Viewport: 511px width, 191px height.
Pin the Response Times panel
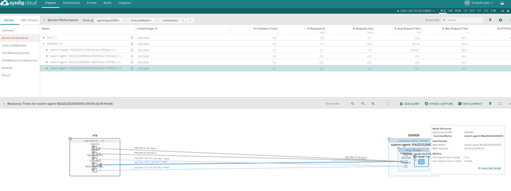coord(490,104)
